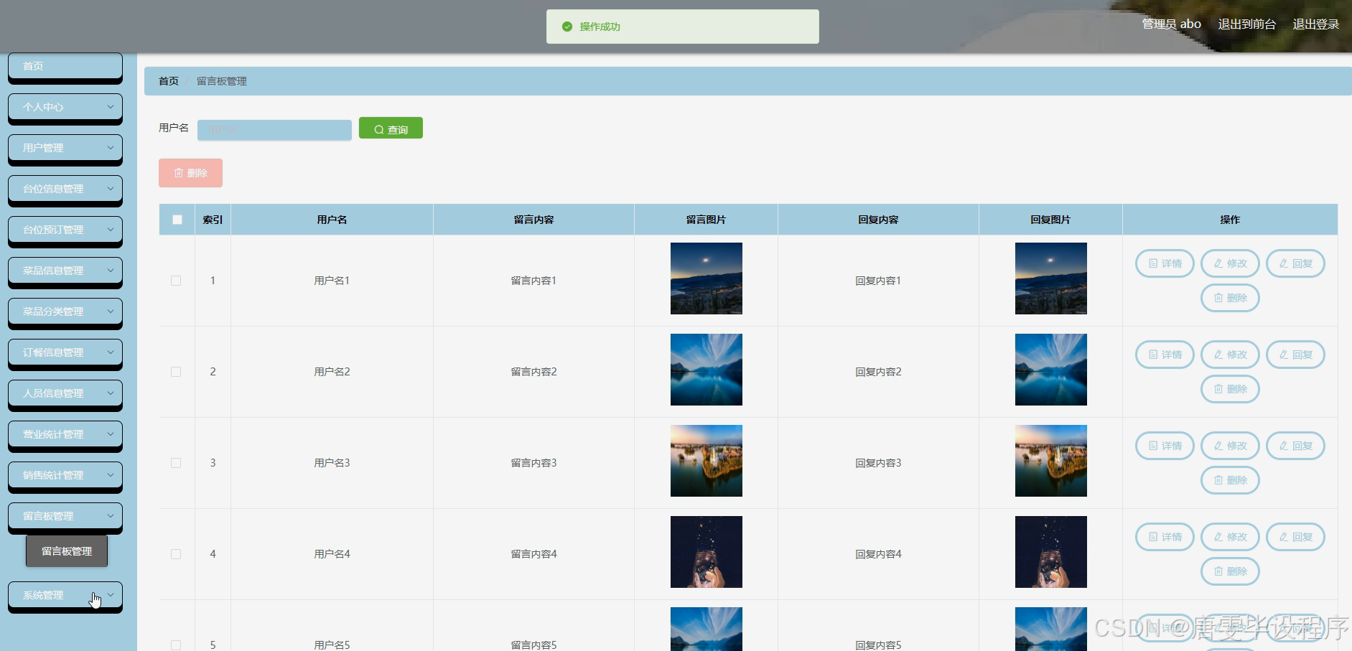Open the 留言图片 thumbnail for 用户名3
Screen dimensions: 1352x651
pos(707,461)
